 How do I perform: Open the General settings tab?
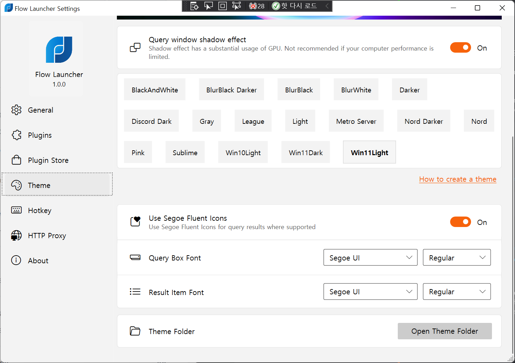(57, 110)
